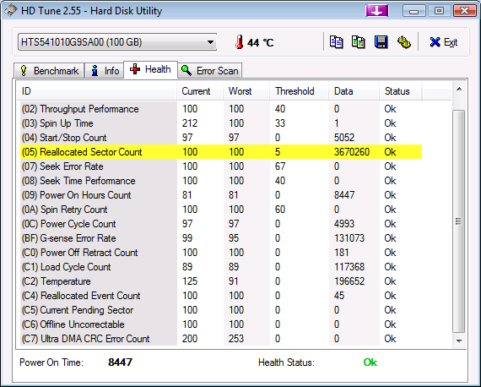
Task: Open options with the tools icon
Action: pyautogui.click(x=403, y=42)
